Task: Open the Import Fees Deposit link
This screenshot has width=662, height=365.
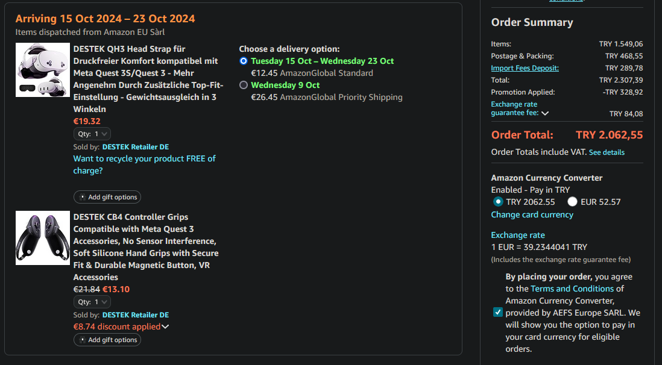Action: (525, 68)
